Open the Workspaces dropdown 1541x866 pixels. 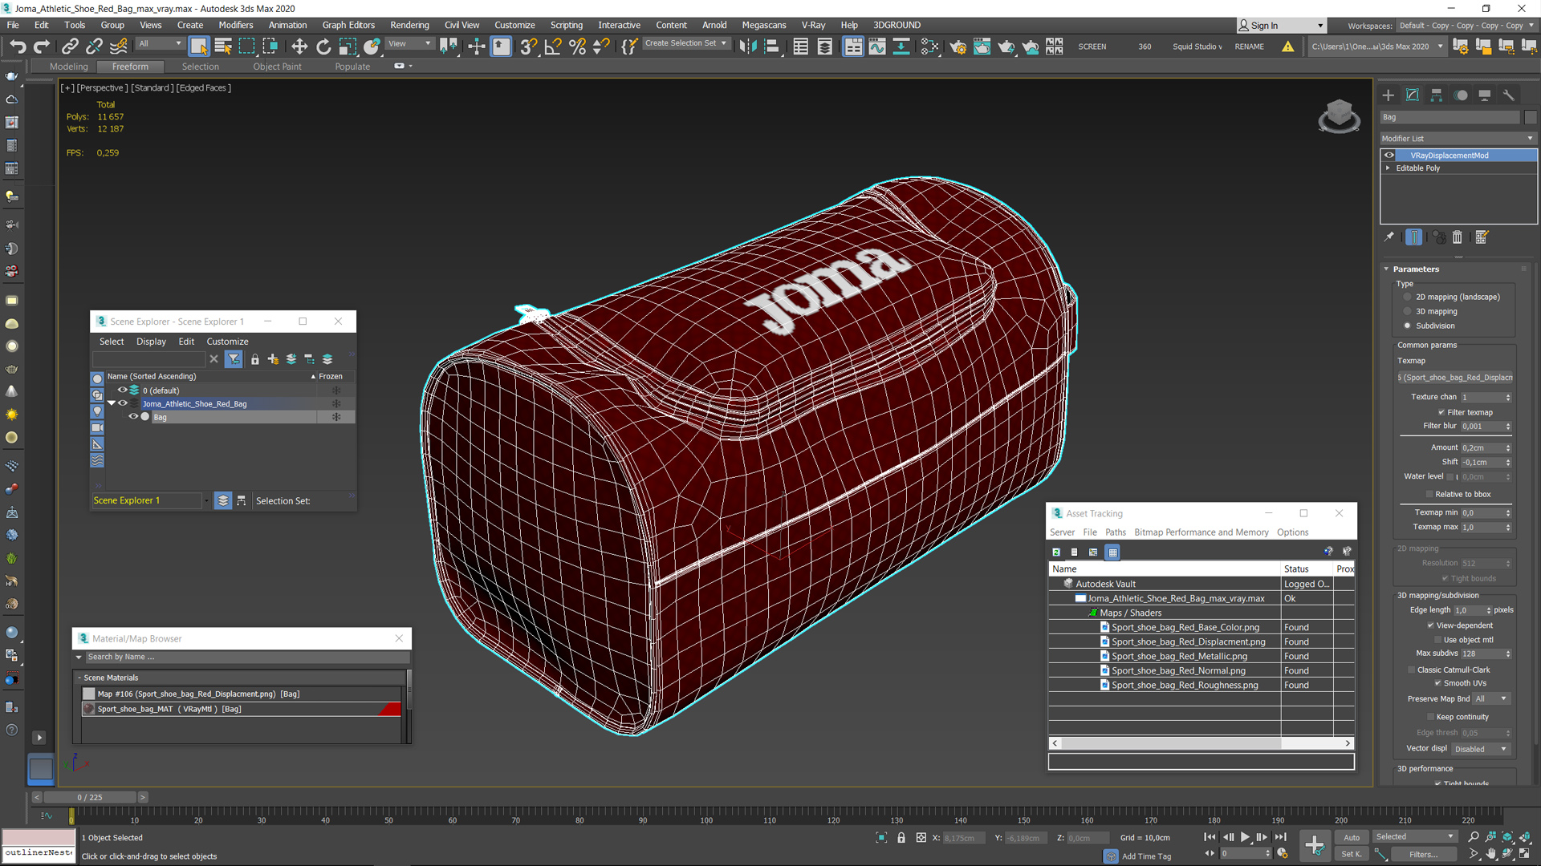point(1467,26)
